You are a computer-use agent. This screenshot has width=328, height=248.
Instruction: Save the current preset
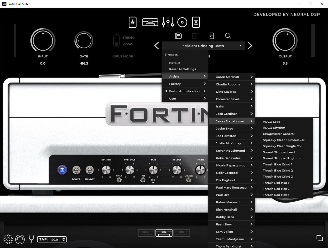point(178,36)
